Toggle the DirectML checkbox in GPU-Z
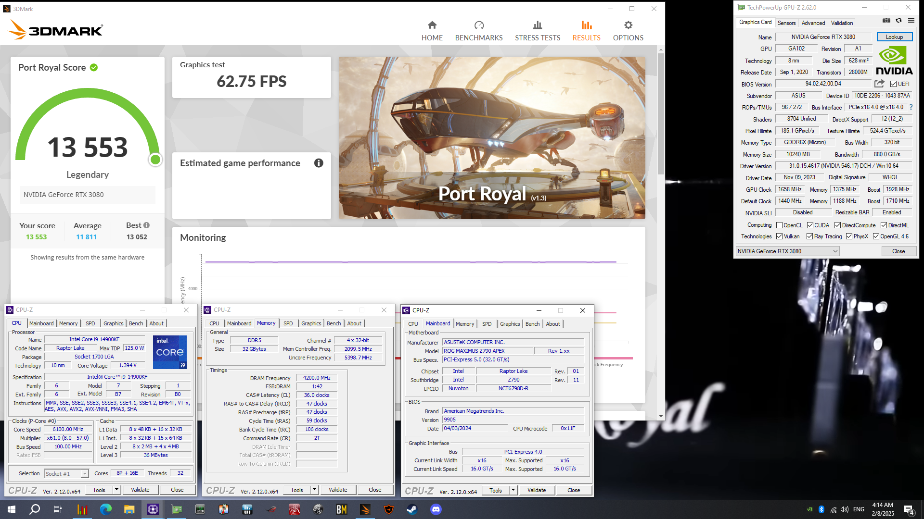This screenshot has height=519, width=924. tap(884, 225)
